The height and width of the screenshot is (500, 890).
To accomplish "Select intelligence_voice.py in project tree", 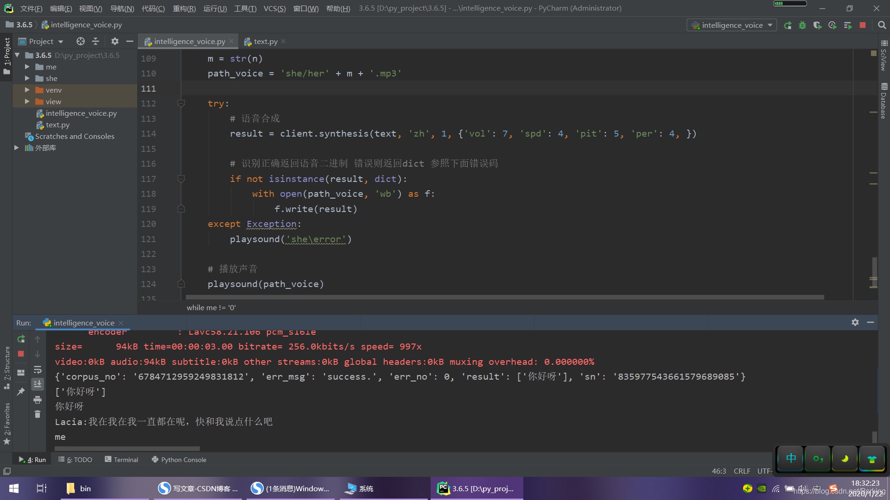I will tap(81, 113).
